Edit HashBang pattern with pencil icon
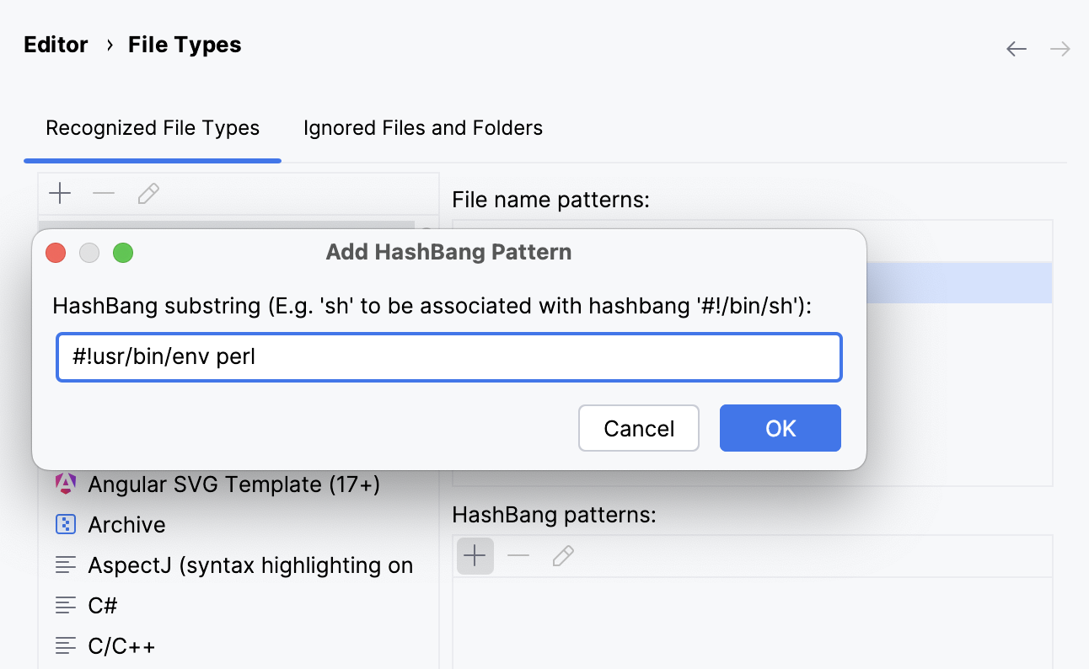The height and width of the screenshot is (669, 1089). point(562,555)
